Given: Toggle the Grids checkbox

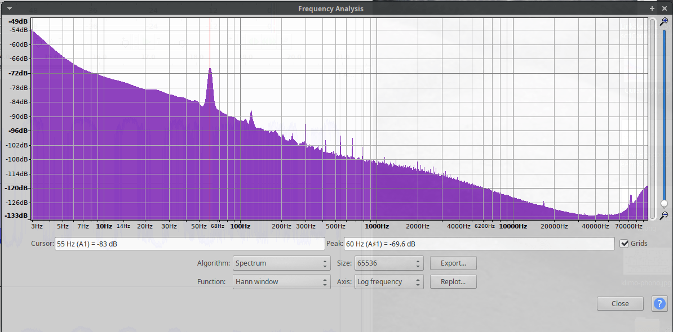Looking at the screenshot, I should pos(625,244).
